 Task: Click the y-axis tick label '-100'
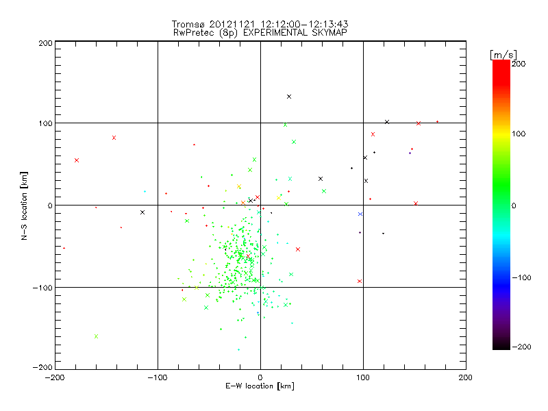[x=42, y=288]
